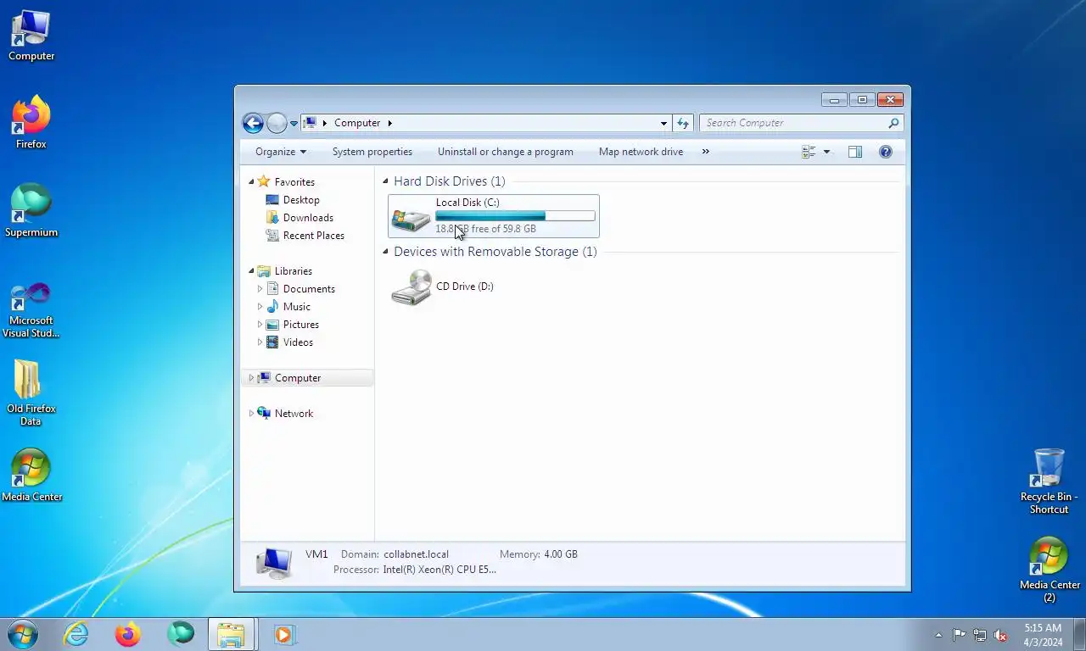Click the '18.8 GB free of 59.8 GB' text
The image size is (1086, 651).
pyautogui.click(x=485, y=229)
